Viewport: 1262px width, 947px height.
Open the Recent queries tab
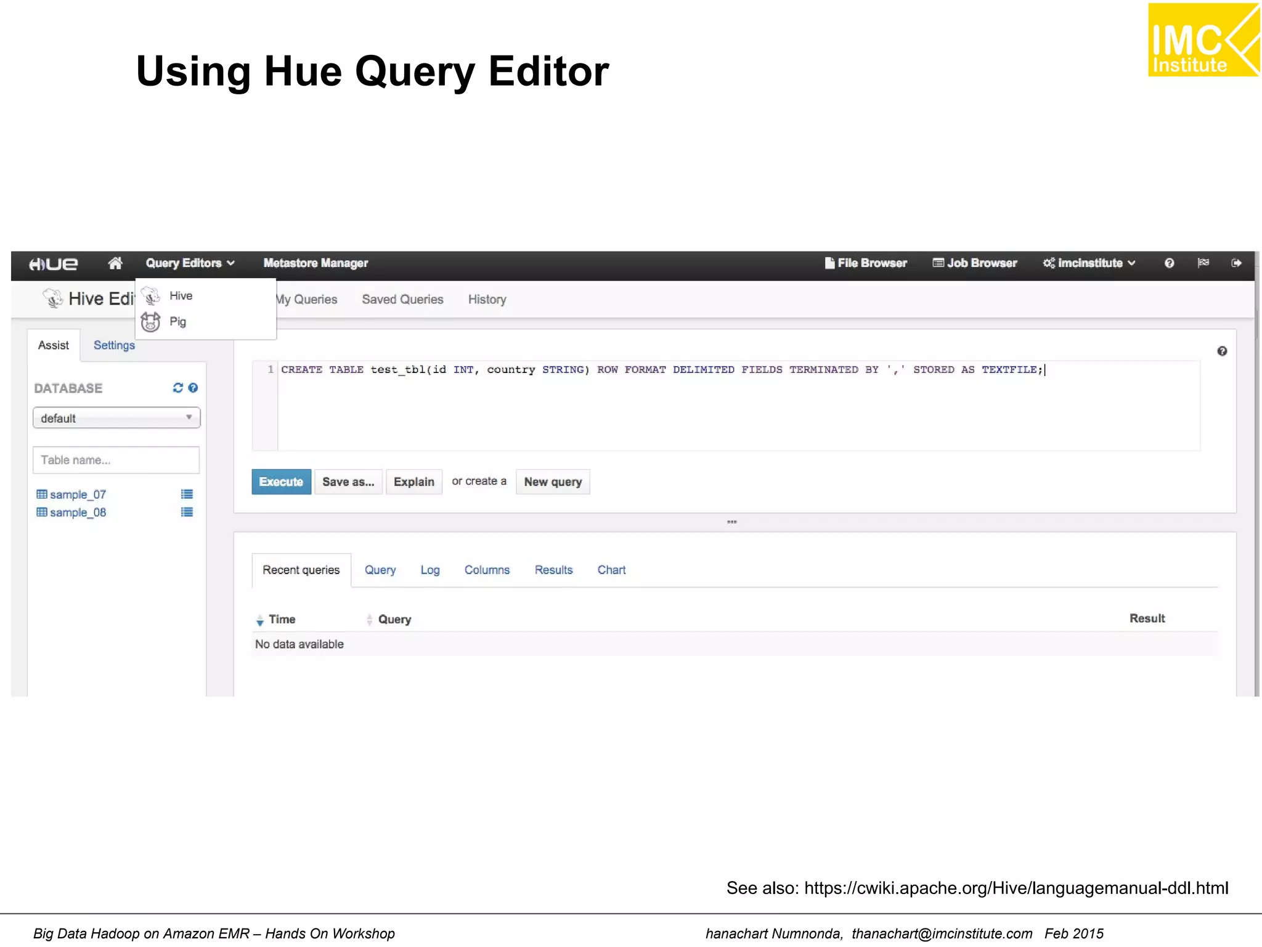click(301, 570)
